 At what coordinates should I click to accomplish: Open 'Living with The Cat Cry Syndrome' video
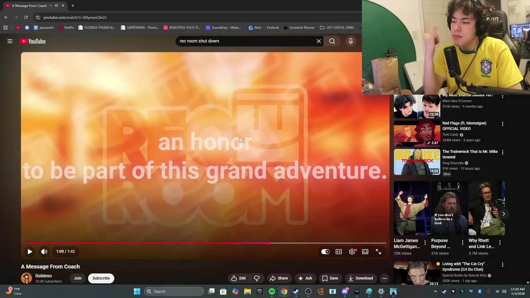pos(463,267)
